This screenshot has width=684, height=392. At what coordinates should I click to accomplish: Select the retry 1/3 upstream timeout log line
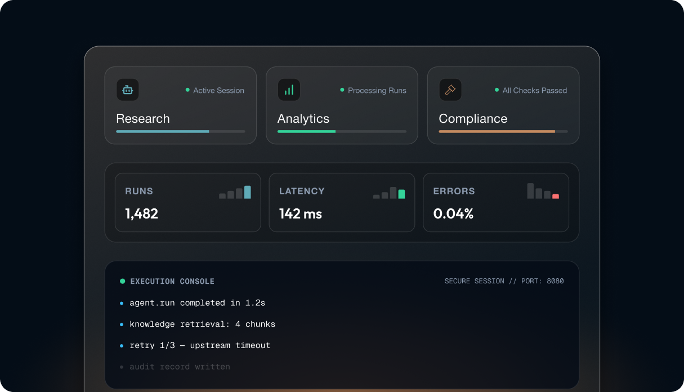200,346
